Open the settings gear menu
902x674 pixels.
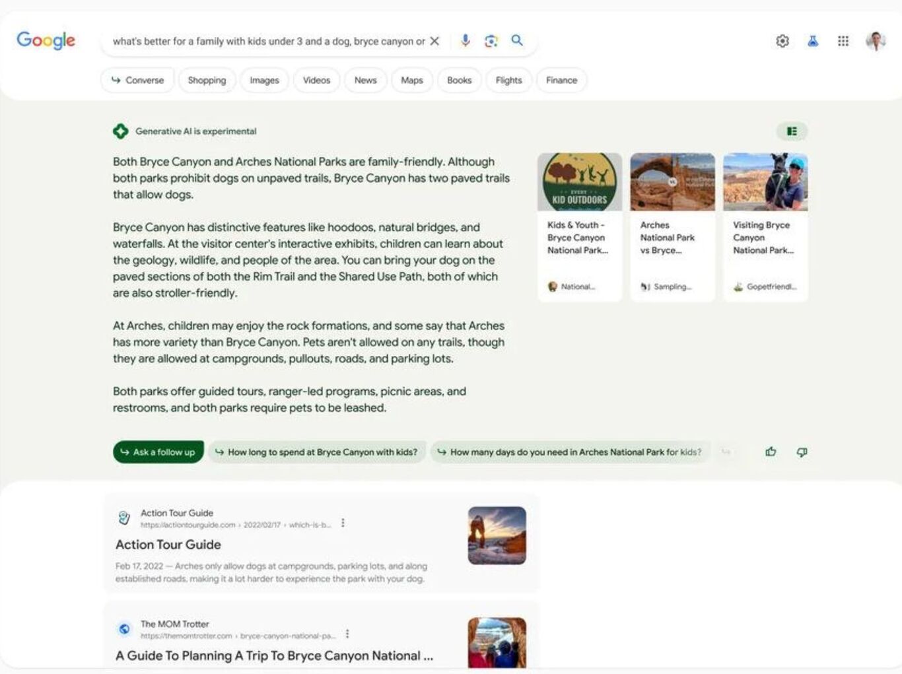pos(782,41)
